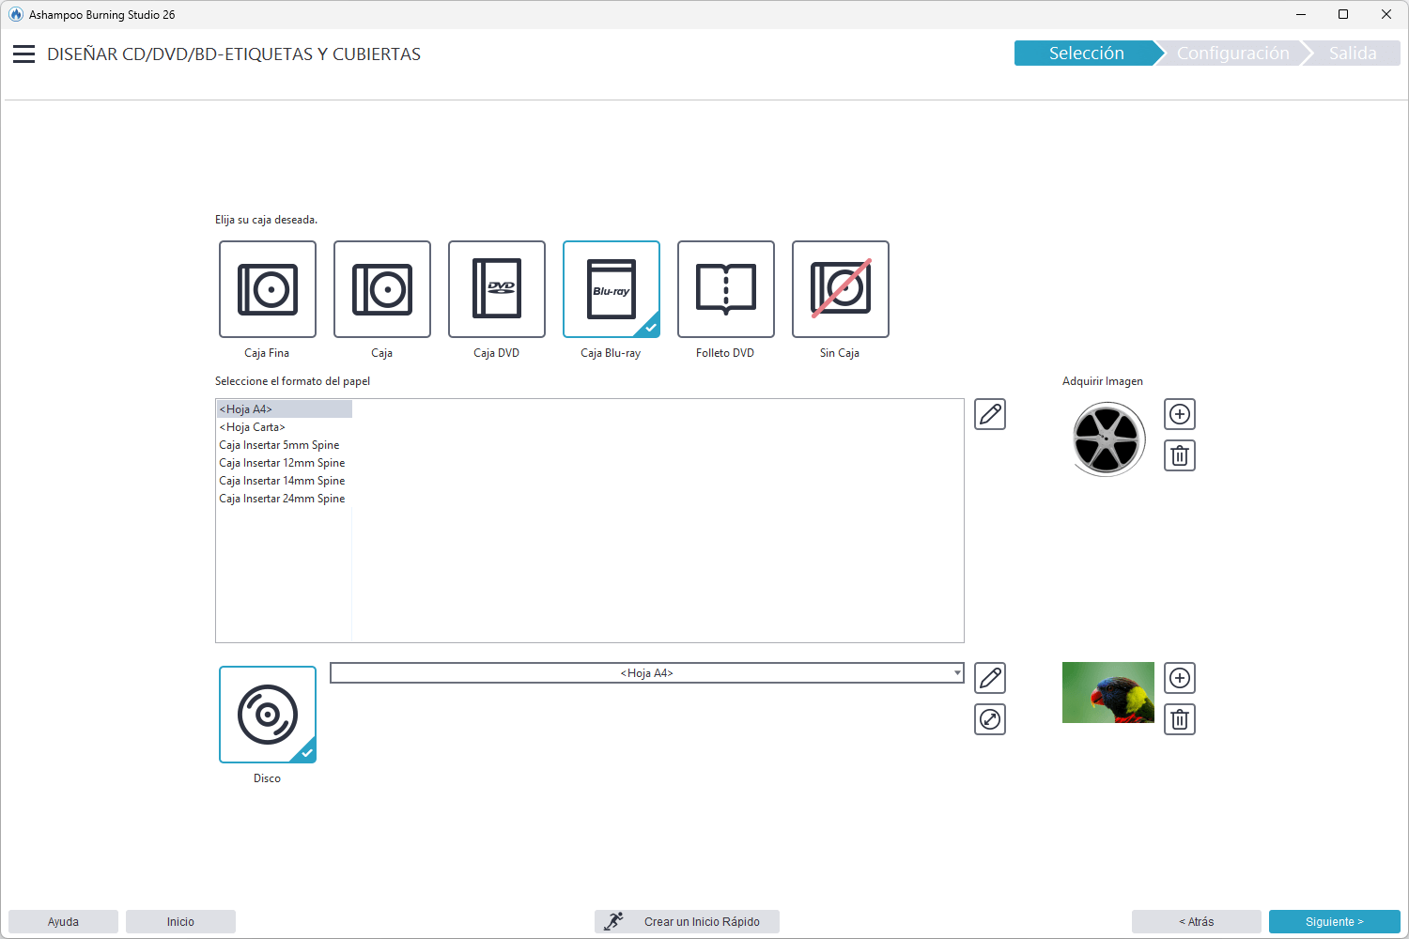Delete the parrot image with trash icon

[x=1180, y=719]
